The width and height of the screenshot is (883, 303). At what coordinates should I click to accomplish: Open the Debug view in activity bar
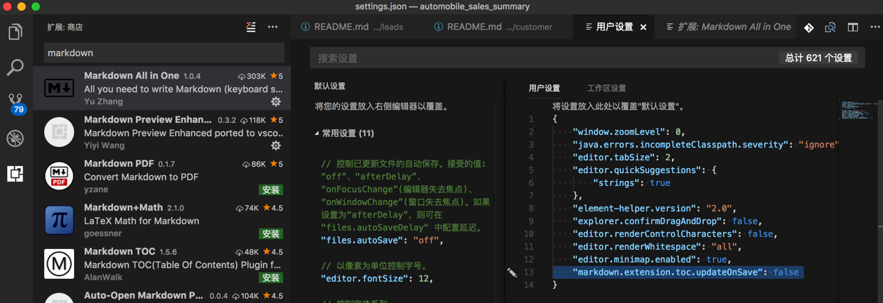point(15,138)
